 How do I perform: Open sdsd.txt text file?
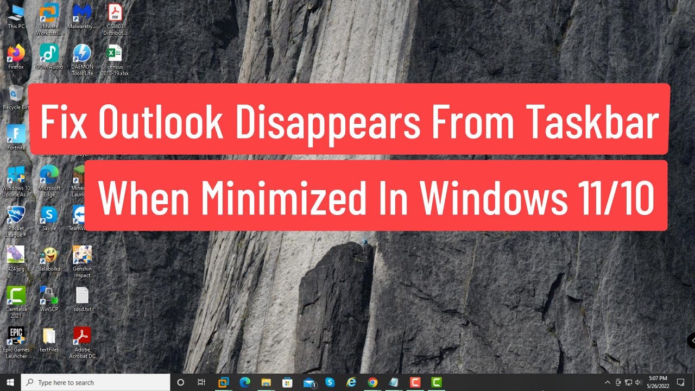pyautogui.click(x=82, y=299)
